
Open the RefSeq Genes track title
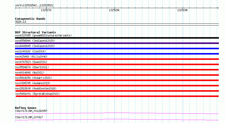click(26, 108)
